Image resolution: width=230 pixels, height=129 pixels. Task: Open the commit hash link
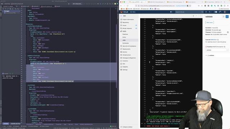click(x=213, y=40)
